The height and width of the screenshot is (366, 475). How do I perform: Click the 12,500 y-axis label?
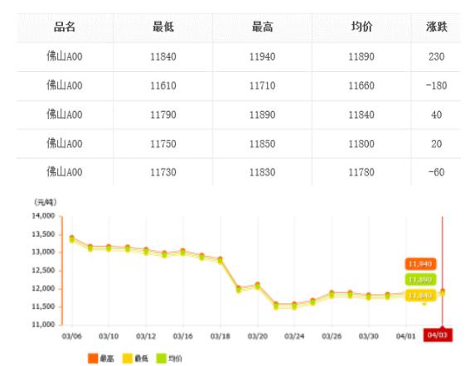[x=44, y=270]
